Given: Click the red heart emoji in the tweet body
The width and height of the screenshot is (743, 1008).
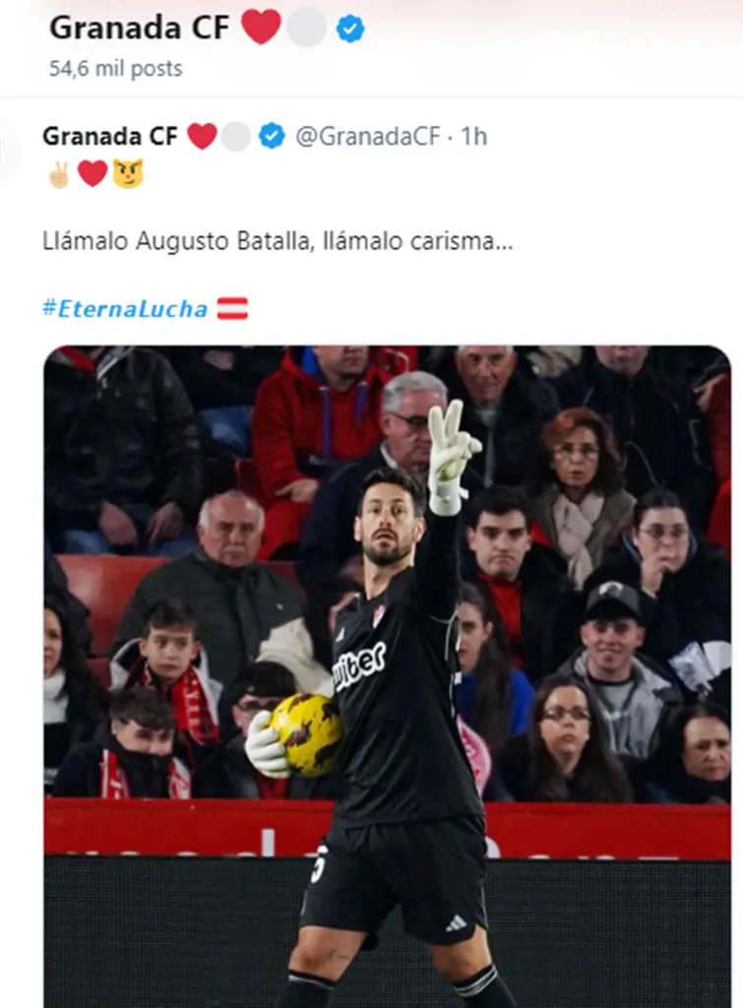Looking at the screenshot, I should [x=93, y=173].
